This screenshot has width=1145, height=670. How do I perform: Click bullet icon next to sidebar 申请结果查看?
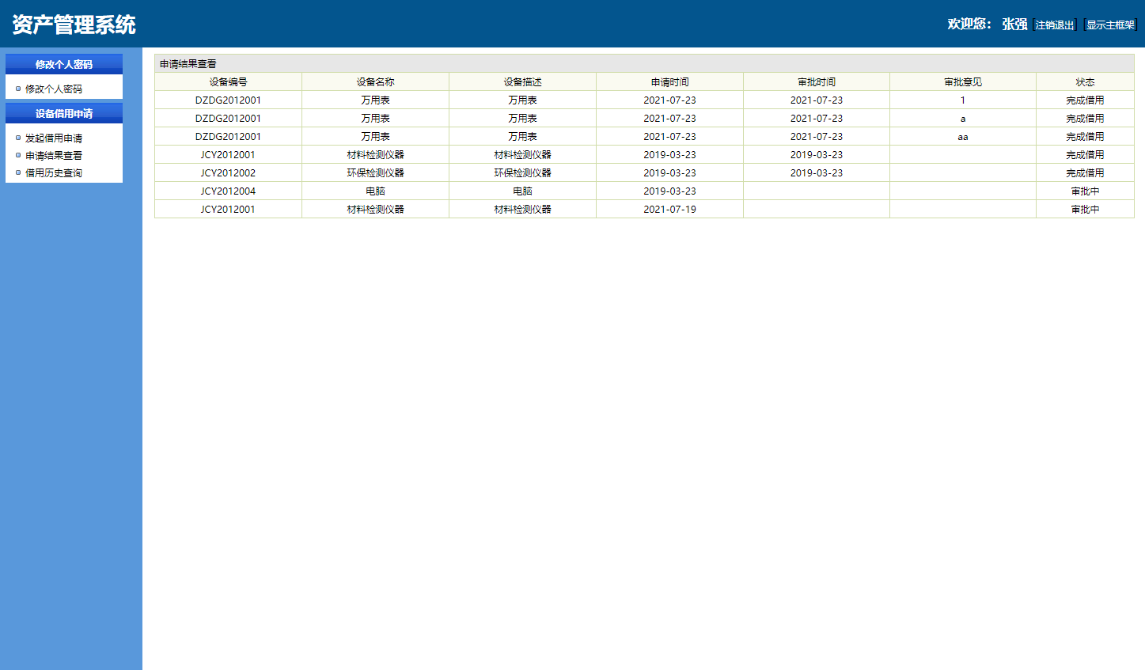point(18,155)
